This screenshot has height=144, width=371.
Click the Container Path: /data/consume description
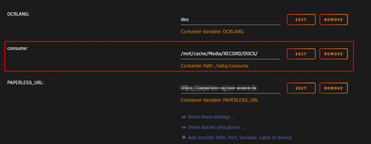pyautogui.click(x=214, y=66)
